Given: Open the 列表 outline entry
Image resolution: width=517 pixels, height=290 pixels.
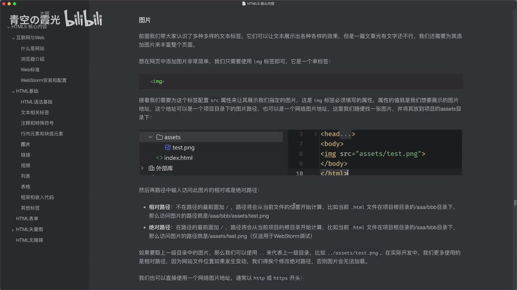Looking at the screenshot, I should [25, 176].
